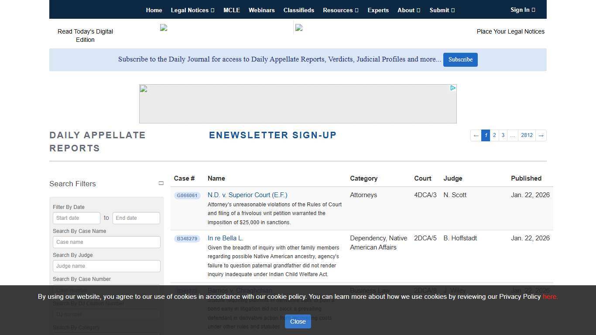Open N.D. v. Superior Court case link
This screenshot has height=335, width=596.
click(x=247, y=195)
